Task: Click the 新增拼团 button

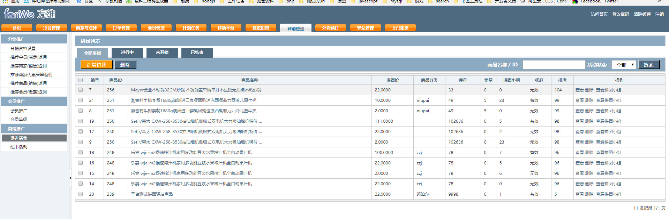Action: coord(97,65)
